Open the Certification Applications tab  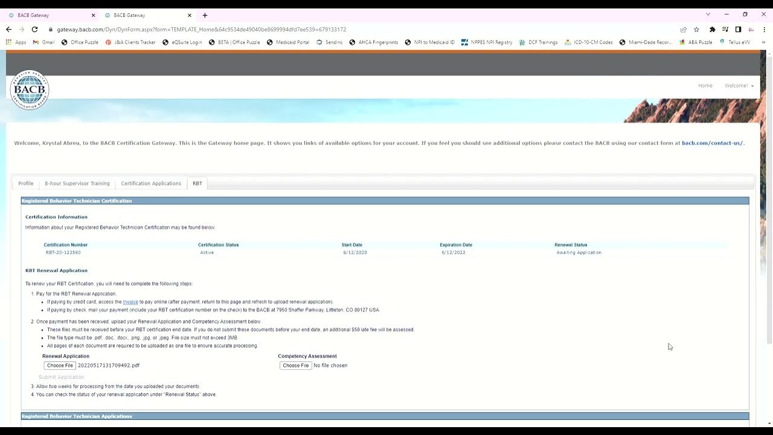pyautogui.click(x=151, y=183)
